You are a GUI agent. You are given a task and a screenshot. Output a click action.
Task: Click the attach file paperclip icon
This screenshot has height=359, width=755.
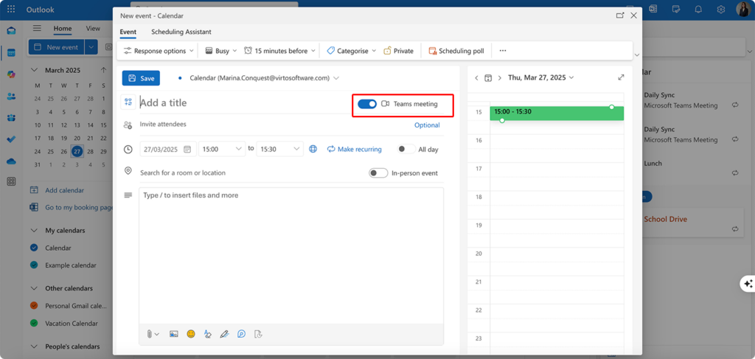pos(150,334)
